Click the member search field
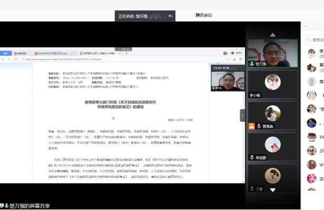 (x=315, y=40)
